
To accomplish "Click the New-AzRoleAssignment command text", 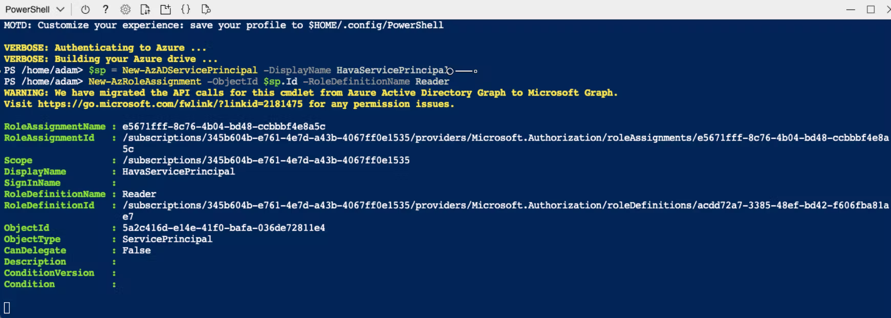I will click(x=145, y=81).
